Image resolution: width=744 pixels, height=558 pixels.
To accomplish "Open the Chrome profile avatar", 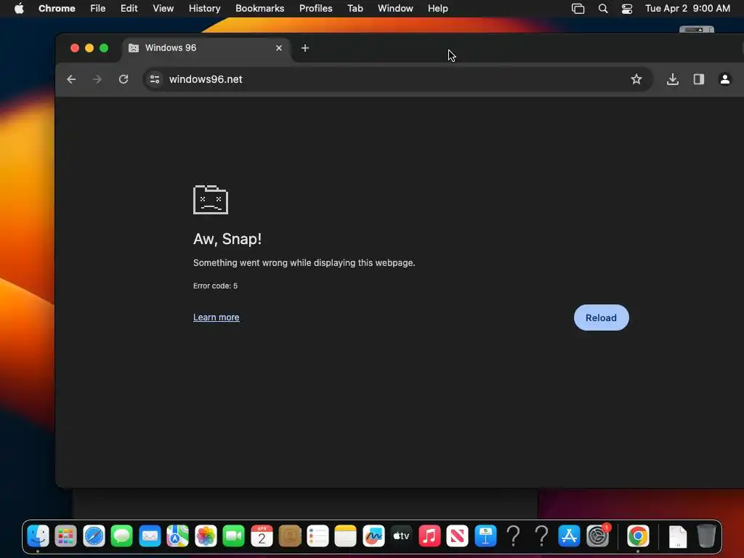I will point(724,79).
